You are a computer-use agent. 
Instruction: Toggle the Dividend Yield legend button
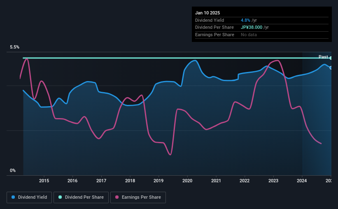29,197
